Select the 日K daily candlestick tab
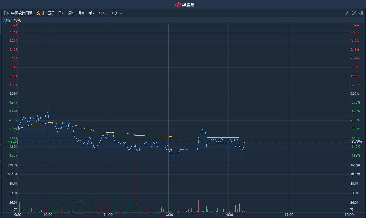The image size is (366, 218). (x=61, y=13)
